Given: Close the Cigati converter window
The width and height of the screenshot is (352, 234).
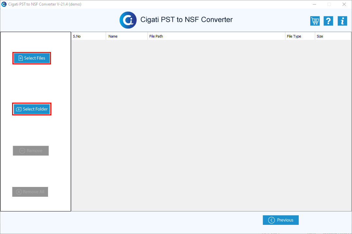Looking at the screenshot, I should 344,4.
